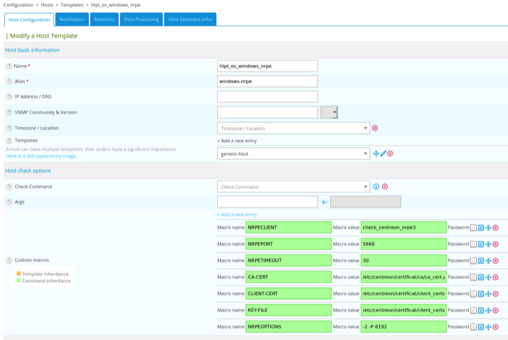Click the blue description icon for NRPETIMEOUT macro
Viewport: 508px width, 340px height.
click(x=481, y=261)
